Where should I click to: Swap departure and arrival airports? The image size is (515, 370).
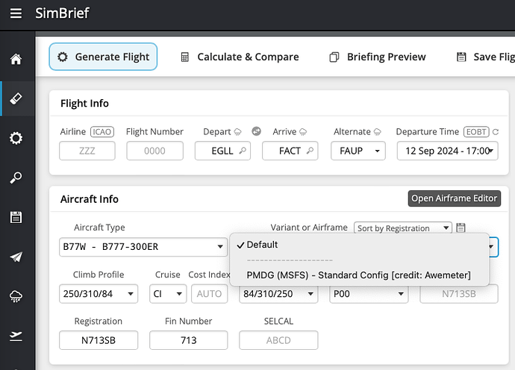(x=256, y=131)
